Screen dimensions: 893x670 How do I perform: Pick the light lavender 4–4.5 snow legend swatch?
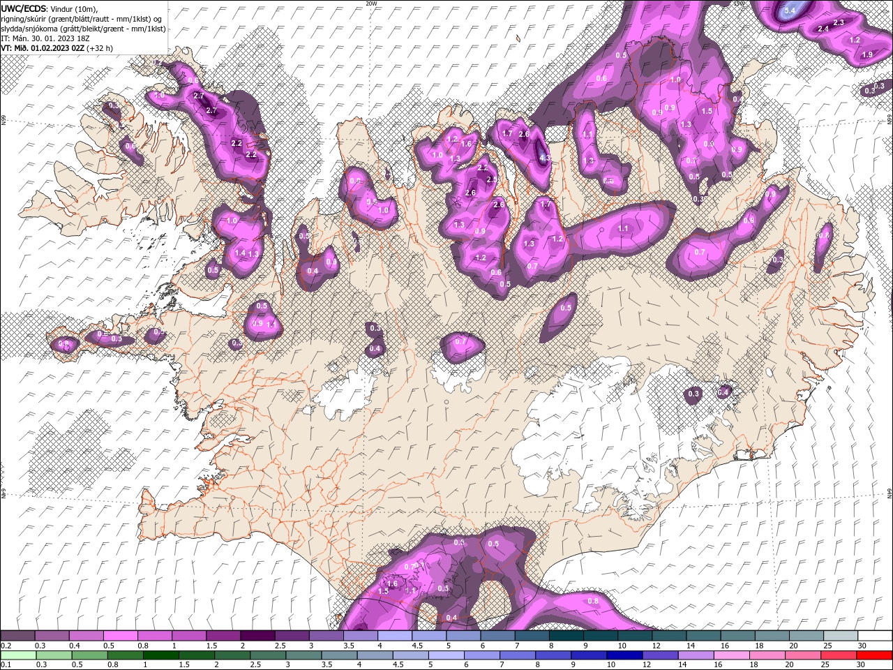coord(395,636)
